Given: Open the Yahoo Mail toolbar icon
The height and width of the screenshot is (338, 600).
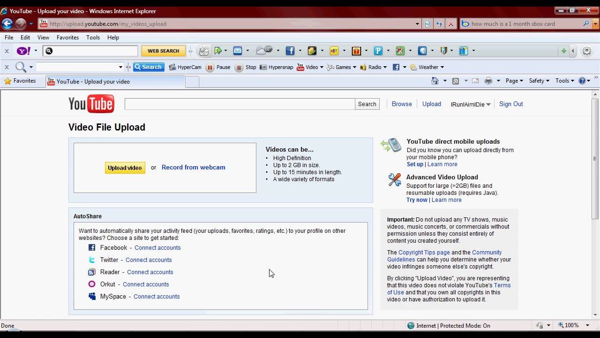Looking at the screenshot, I should pyautogui.click(x=238, y=51).
